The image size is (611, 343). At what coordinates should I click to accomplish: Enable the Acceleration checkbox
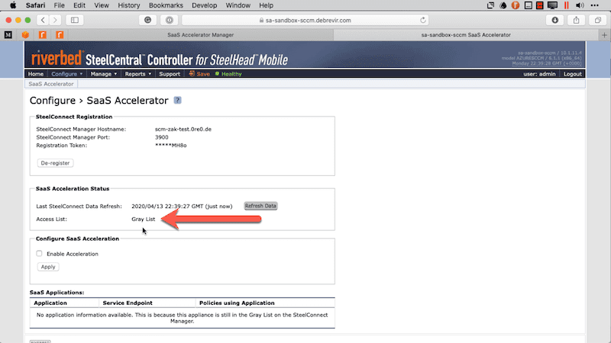pyautogui.click(x=39, y=254)
